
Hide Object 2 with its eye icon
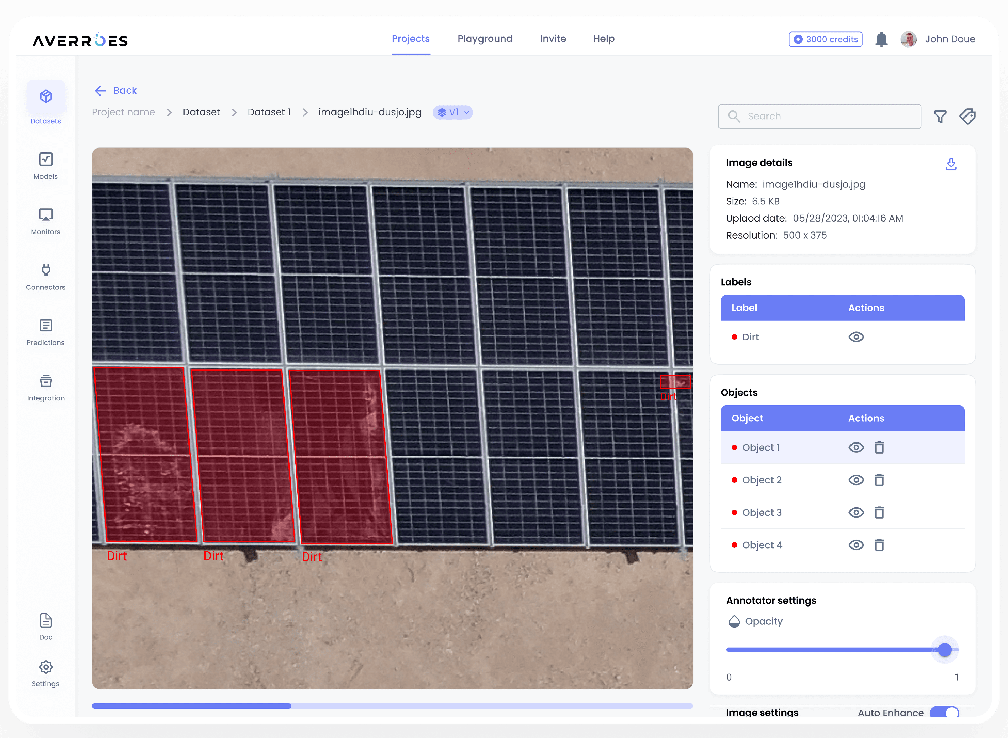click(856, 480)
